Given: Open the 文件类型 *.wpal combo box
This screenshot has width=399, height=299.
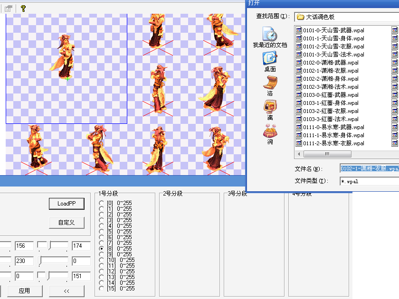Looking at the screenshot, I should pyautogui.click(x=370, y=181).
